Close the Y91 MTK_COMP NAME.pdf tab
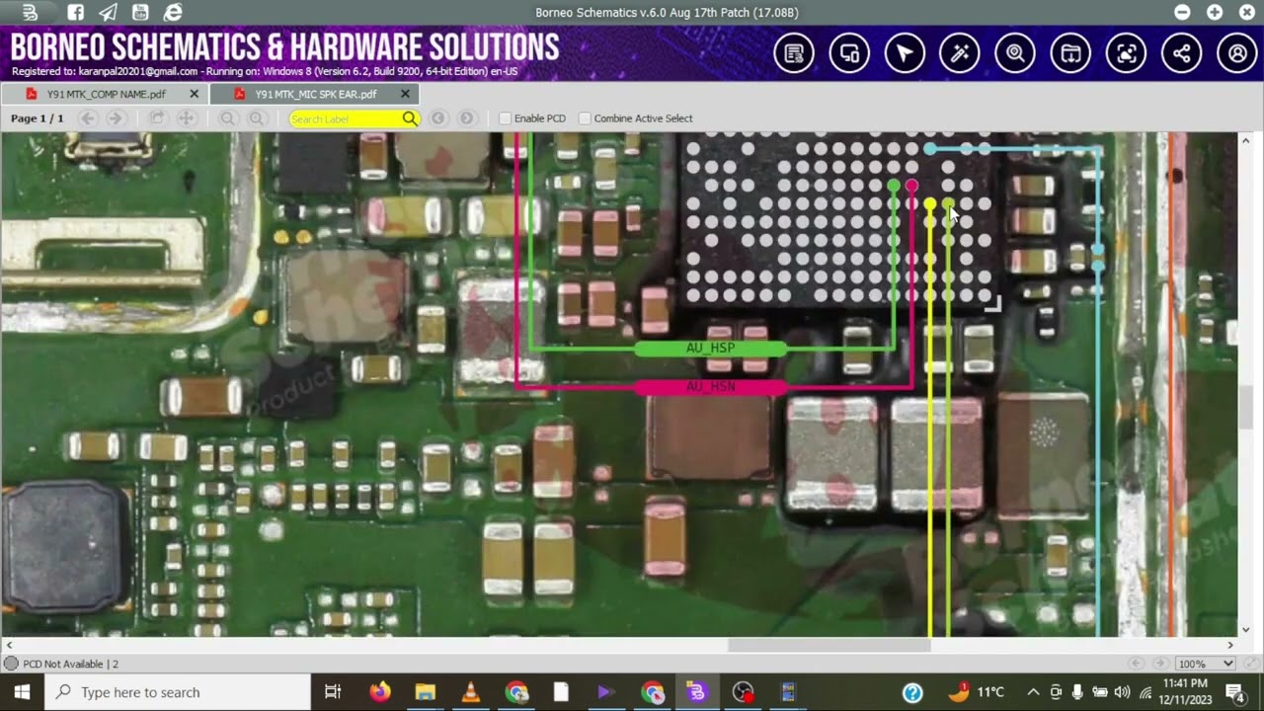 (x=194, y=94)
